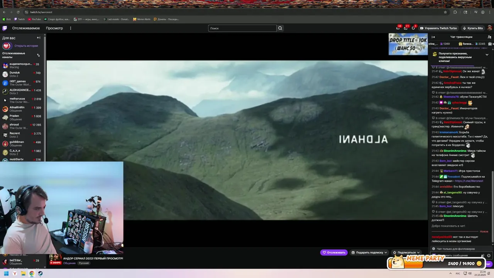Screen dimensions: 494x278
Task: Open browser extensions puzzle icon
Action: click(455, 12)
